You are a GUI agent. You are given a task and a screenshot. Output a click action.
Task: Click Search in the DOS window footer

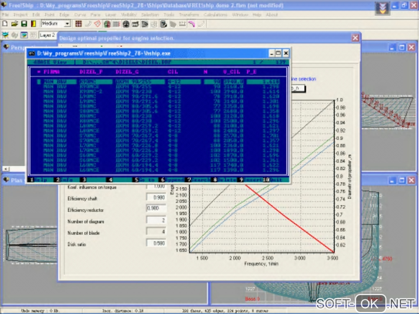(202, 180)
